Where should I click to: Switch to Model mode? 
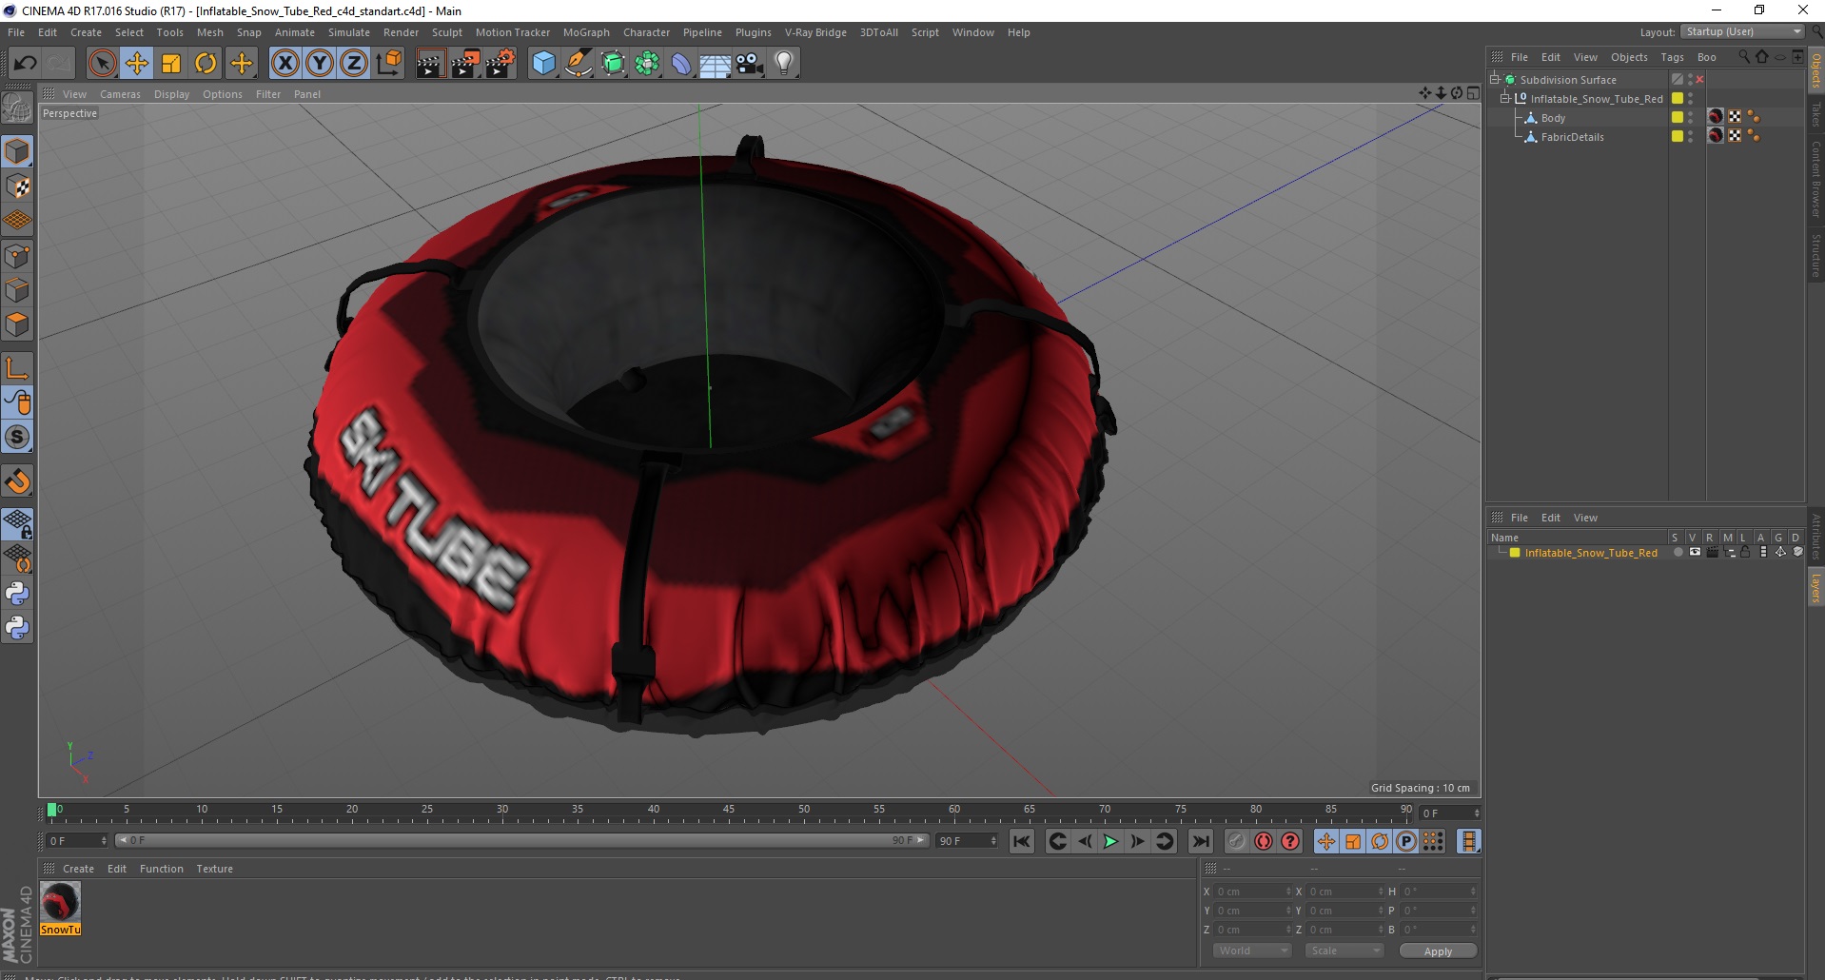tap(17, 151)
